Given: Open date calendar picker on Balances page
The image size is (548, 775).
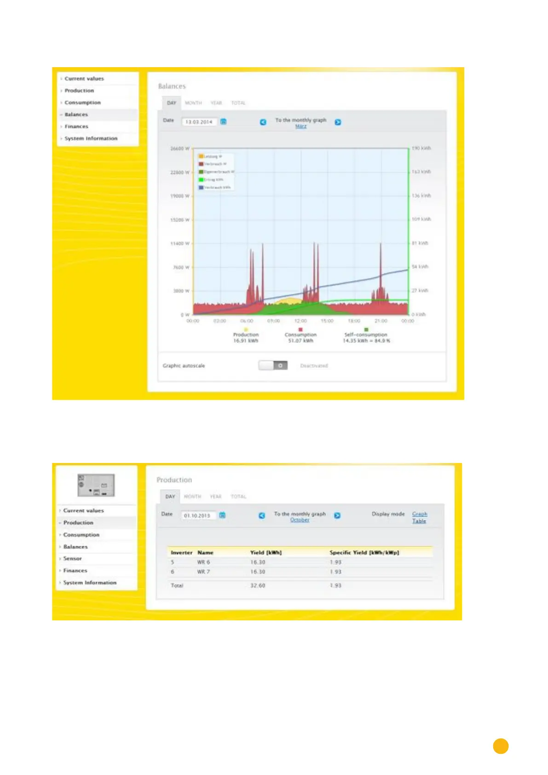Looking at the screenshot, I should 223,121.
